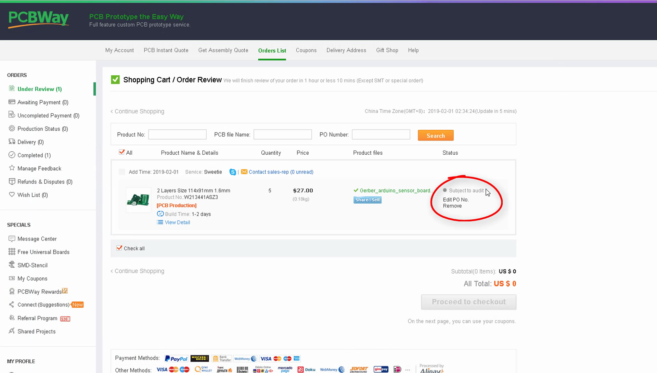Viewport: 657px width, 373px height.
Task: Click the Product No input field
Action: coord(177,134)
